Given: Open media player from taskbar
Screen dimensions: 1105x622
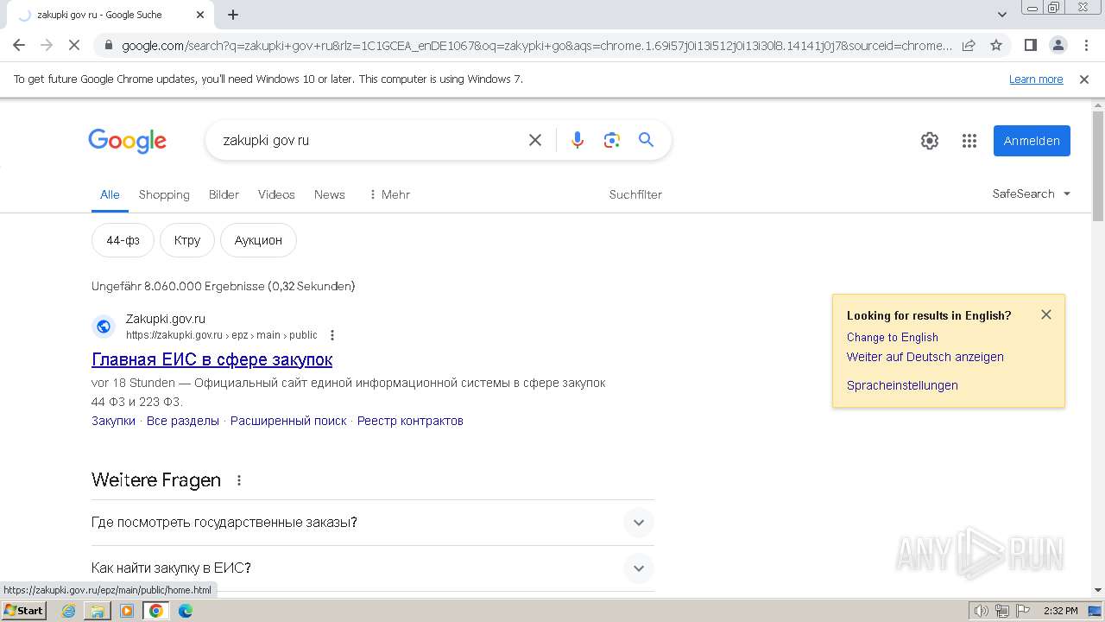Looking at the screenshot, I should click(x=127, y=611).
